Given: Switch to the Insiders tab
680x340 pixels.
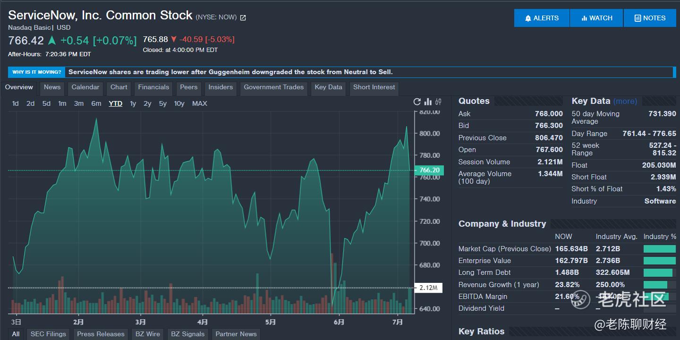Looking at the screenshot, I should [x=221, y=87].
